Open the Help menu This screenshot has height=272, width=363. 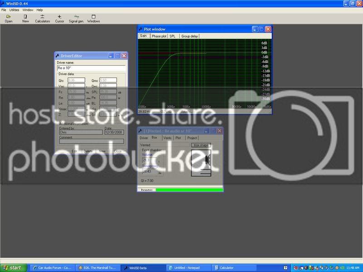tap(39, 10)
